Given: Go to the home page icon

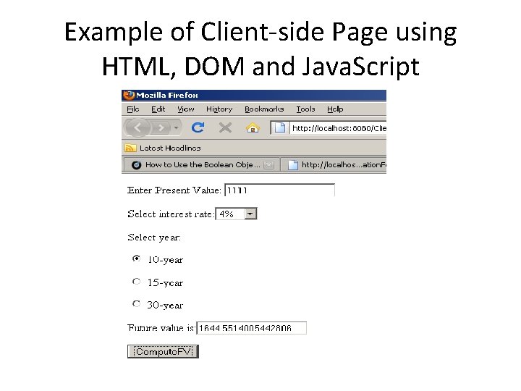Looking at the screenshot, I should click(x=253, y=127).
